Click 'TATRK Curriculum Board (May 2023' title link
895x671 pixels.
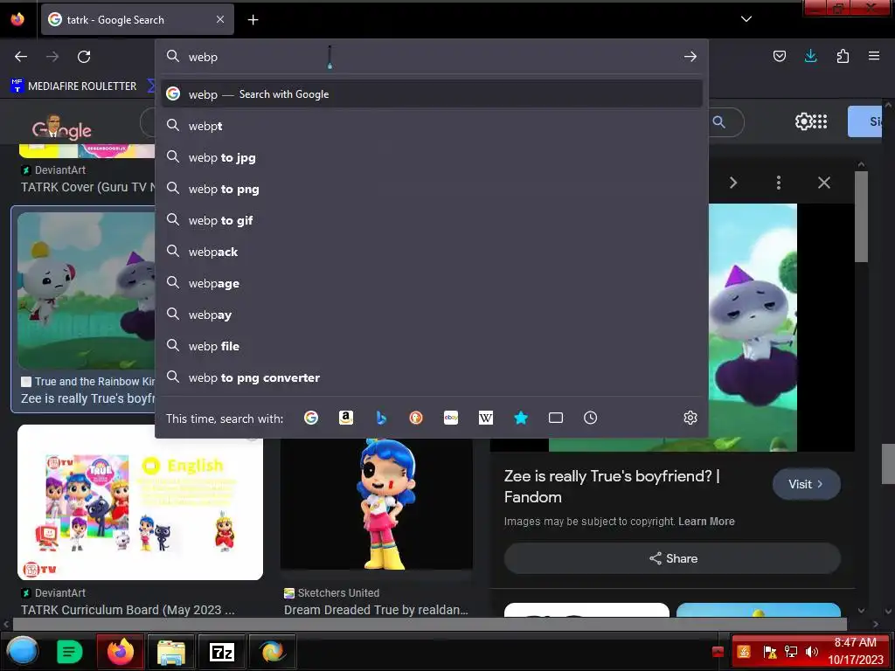[128, 609]
